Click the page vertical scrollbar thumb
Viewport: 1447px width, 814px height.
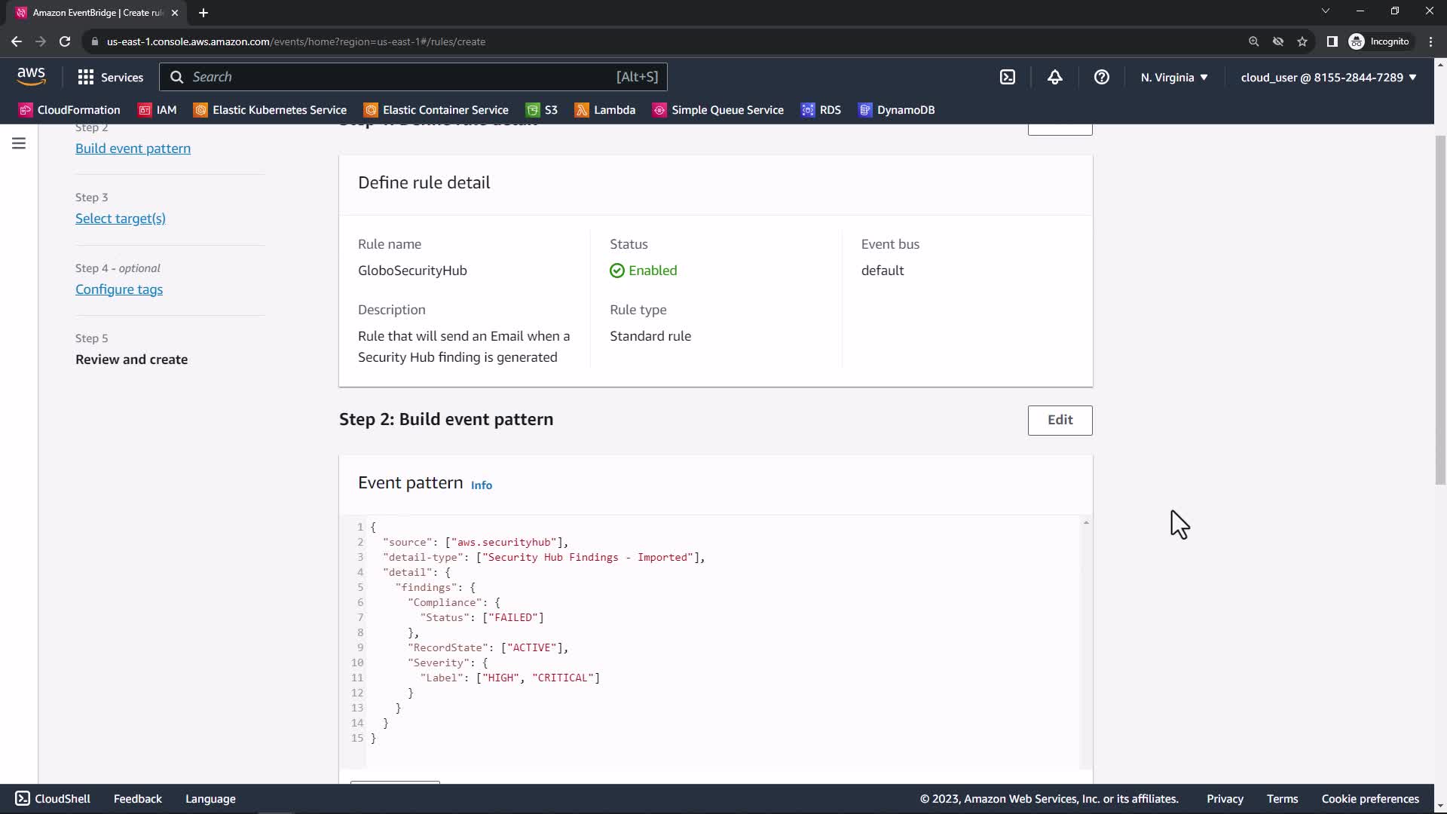point(1439,309)
